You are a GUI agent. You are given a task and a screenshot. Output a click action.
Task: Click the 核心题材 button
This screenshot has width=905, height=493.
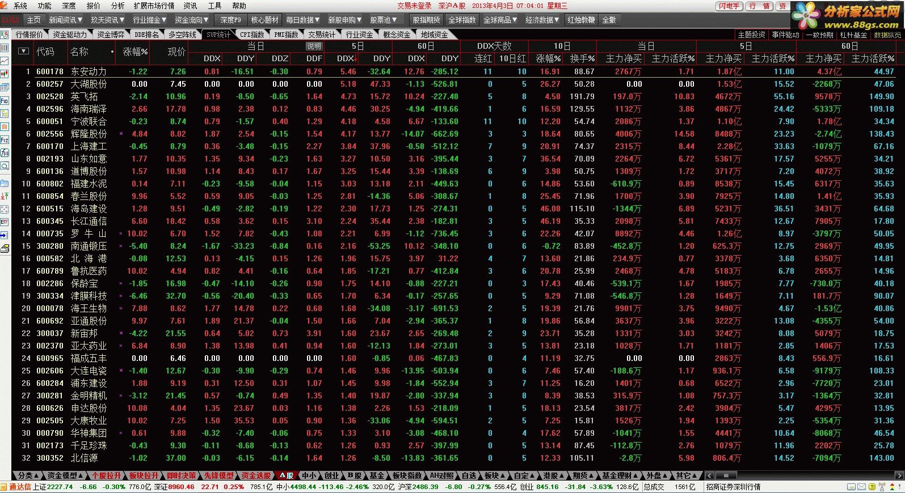click(264, 20)
